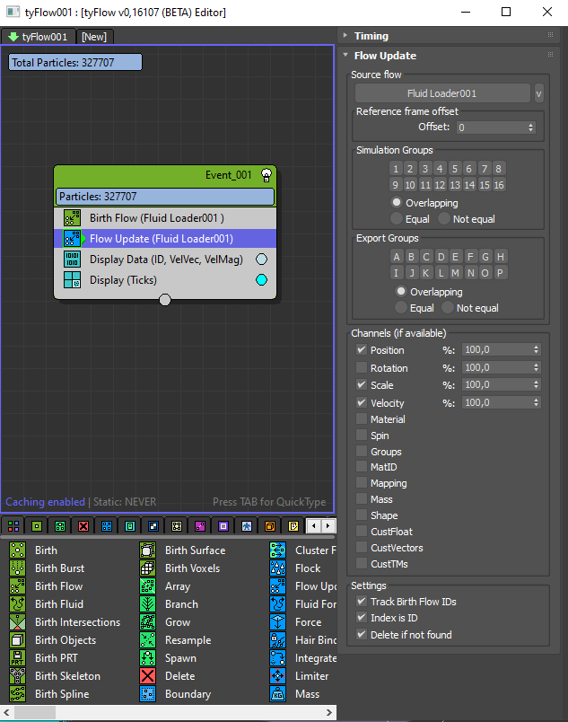Viewport: 568px width, 722px height.
Task: Click the Branch operator icon
Action: pyautogui.click(x=148, y=604)
